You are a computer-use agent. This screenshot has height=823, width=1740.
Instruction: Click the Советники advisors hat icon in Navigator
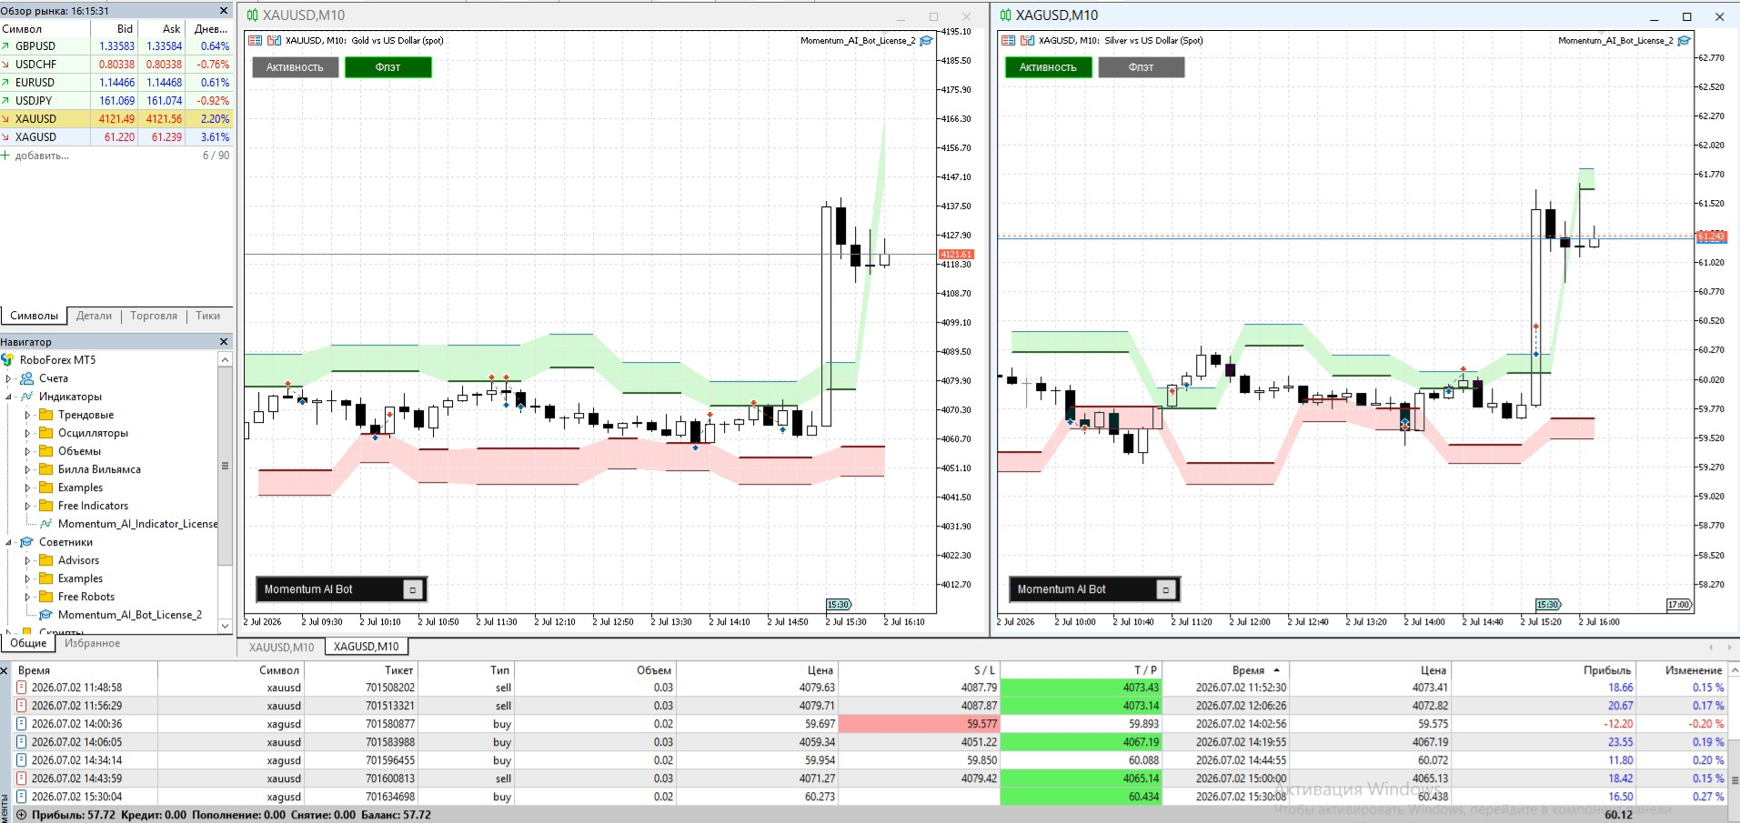pyautogui.click(x=27, y=542)
